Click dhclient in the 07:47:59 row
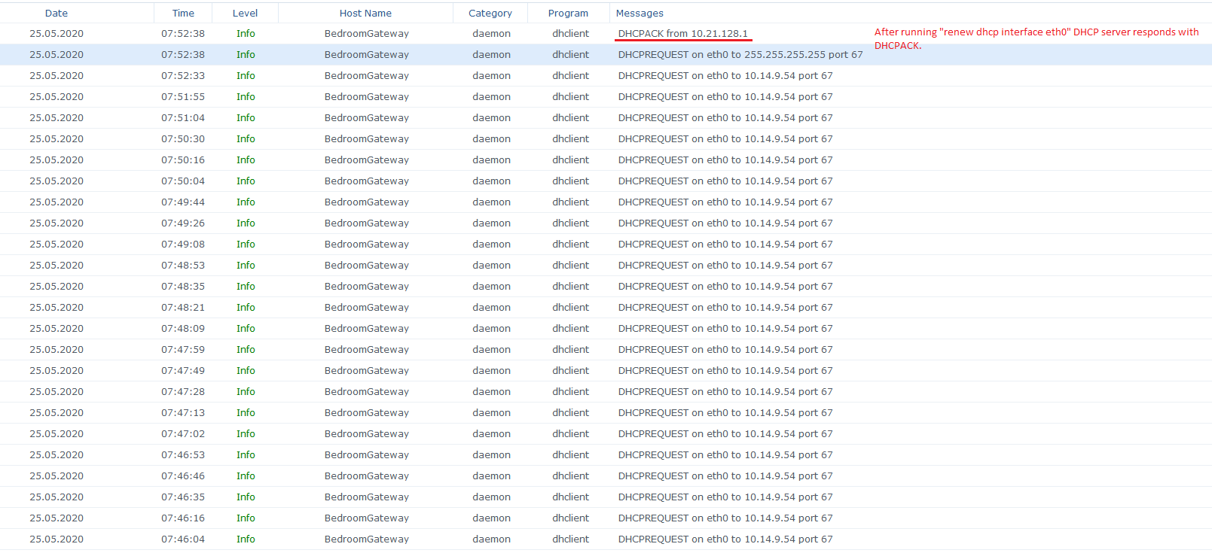Viewport: 1212px width, 553px height. click(x=571, y=349)
